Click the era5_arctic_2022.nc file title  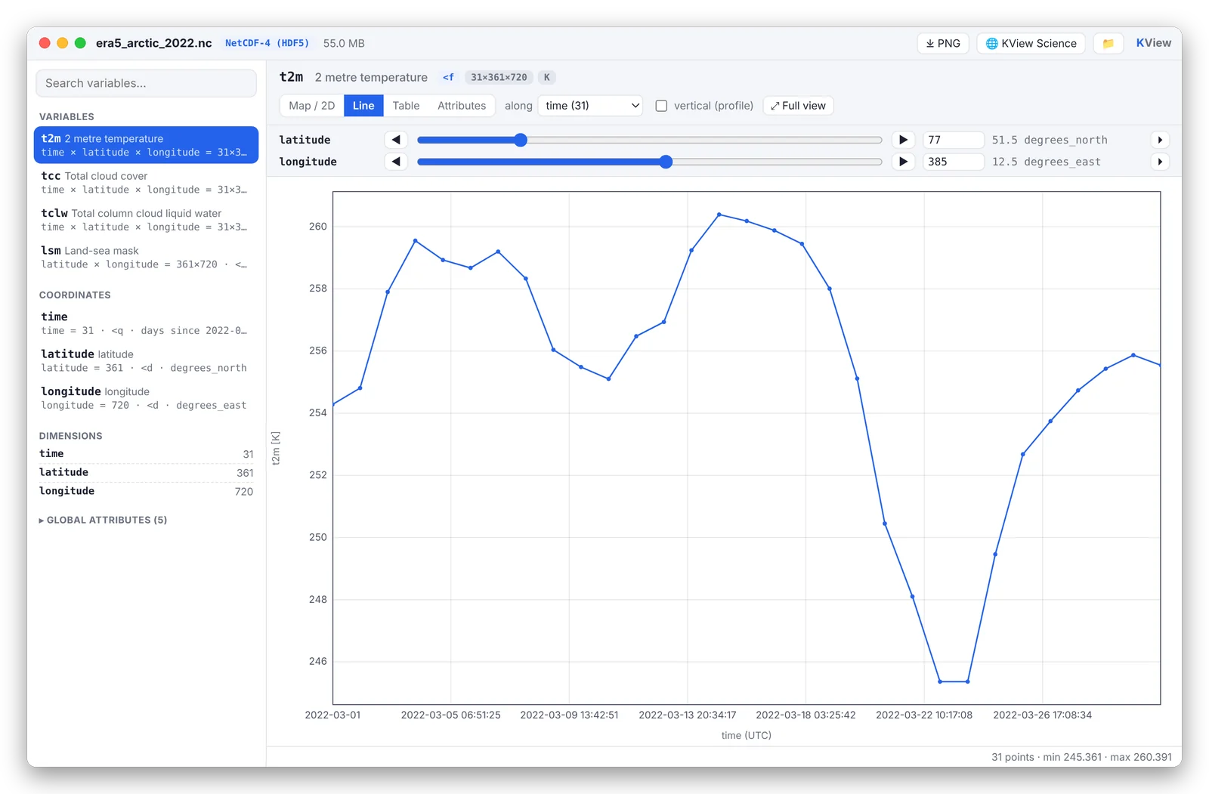(153, 43)
